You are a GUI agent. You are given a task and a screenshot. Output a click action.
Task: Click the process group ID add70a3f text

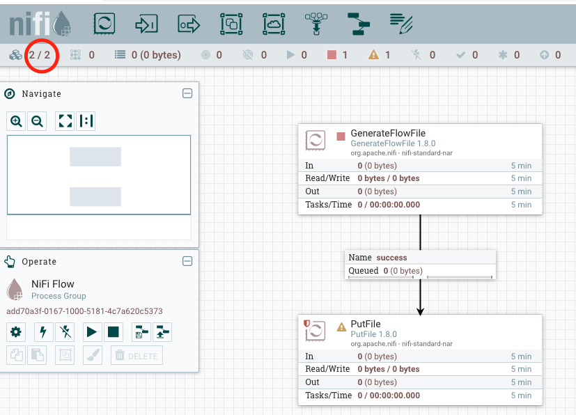(x=84, y=311)
